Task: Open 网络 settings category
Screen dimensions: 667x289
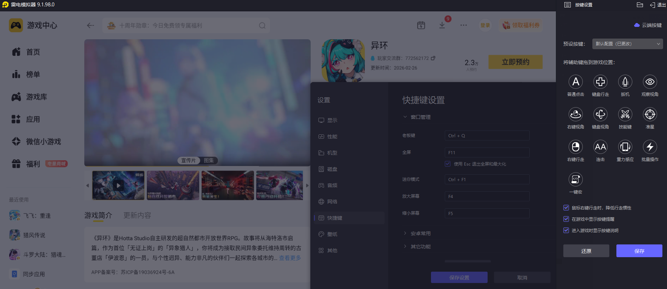Action: click(x=349, y=202)
